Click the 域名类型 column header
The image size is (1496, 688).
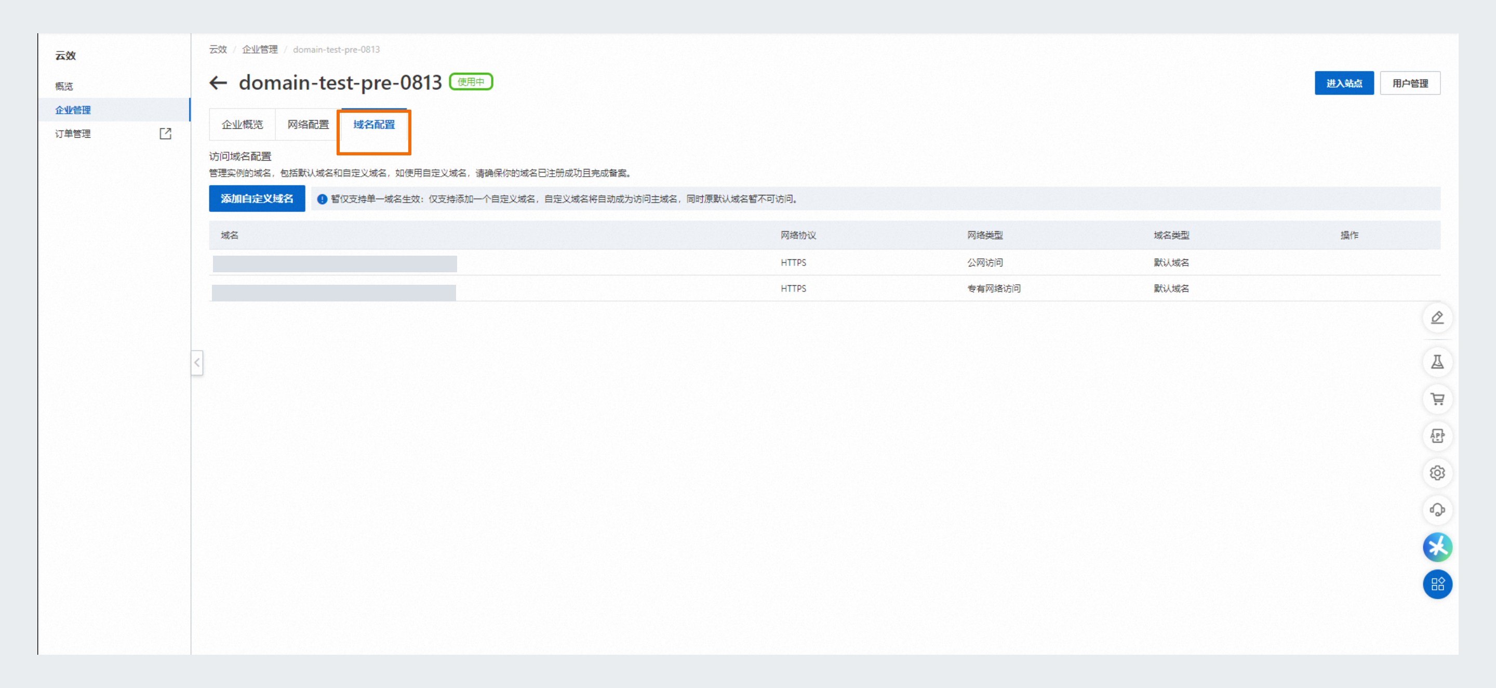click(x=1171, y=235)
